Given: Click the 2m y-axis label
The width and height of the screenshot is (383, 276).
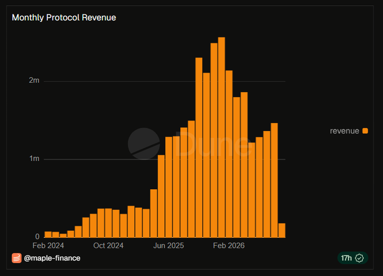Looking at the screenshot, I should coord(34,80).
